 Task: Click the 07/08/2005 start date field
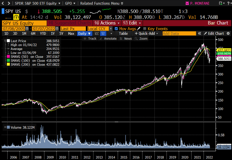point(14,29)
